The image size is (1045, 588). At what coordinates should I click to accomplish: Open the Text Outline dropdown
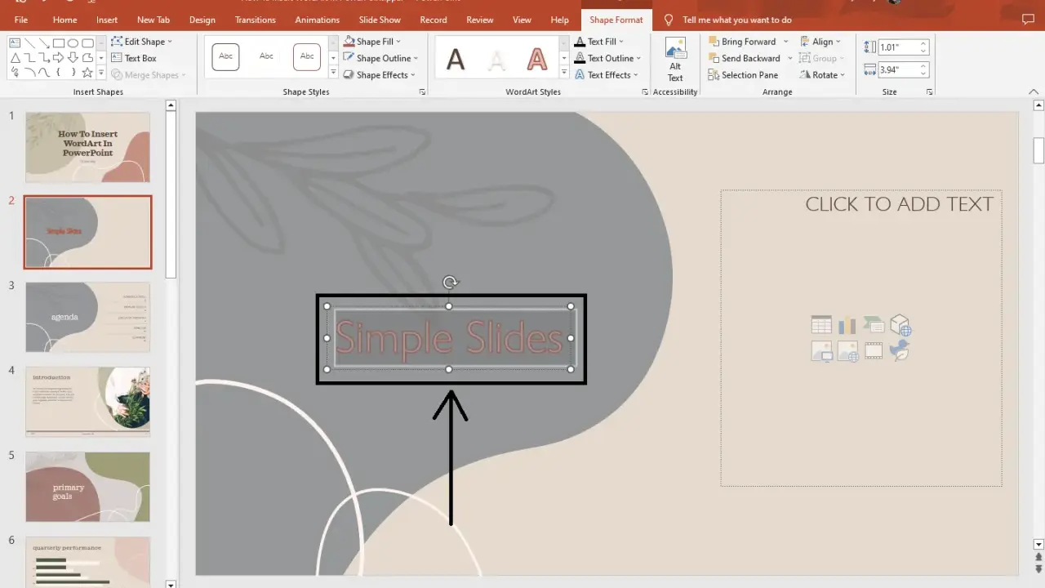608,58
